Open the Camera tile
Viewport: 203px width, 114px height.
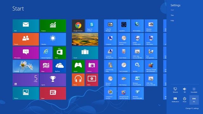pyautogui.click(x=92, y=66)
